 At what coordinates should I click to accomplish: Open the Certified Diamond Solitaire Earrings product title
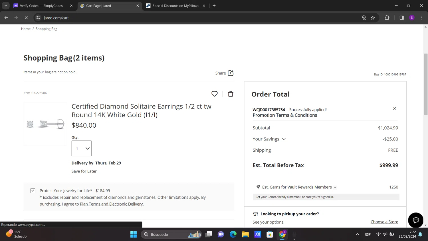142,111
